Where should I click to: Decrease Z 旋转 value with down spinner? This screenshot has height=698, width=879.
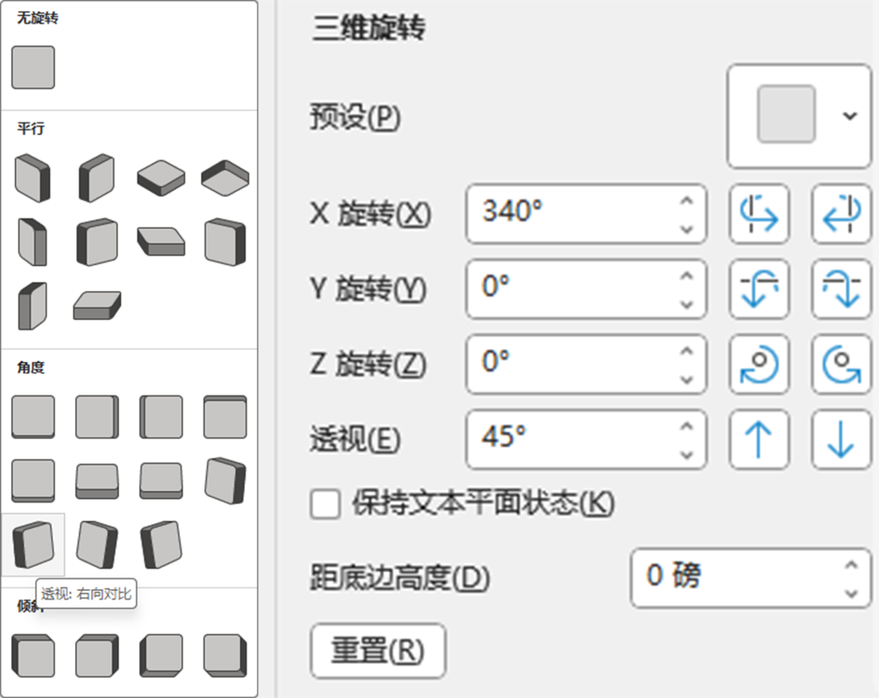point(687,379)
